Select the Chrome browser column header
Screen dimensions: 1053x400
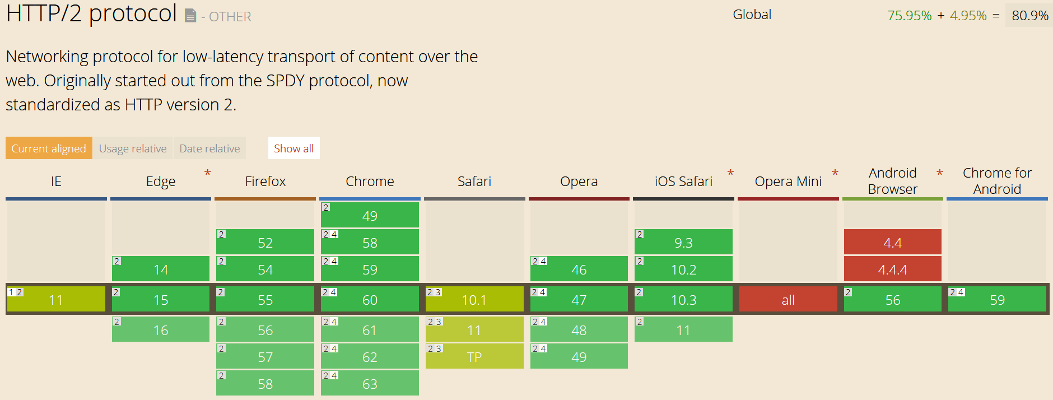370,182
